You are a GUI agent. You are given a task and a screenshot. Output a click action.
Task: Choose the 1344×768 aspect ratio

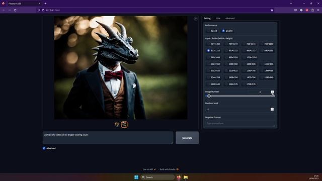[267, 70]
